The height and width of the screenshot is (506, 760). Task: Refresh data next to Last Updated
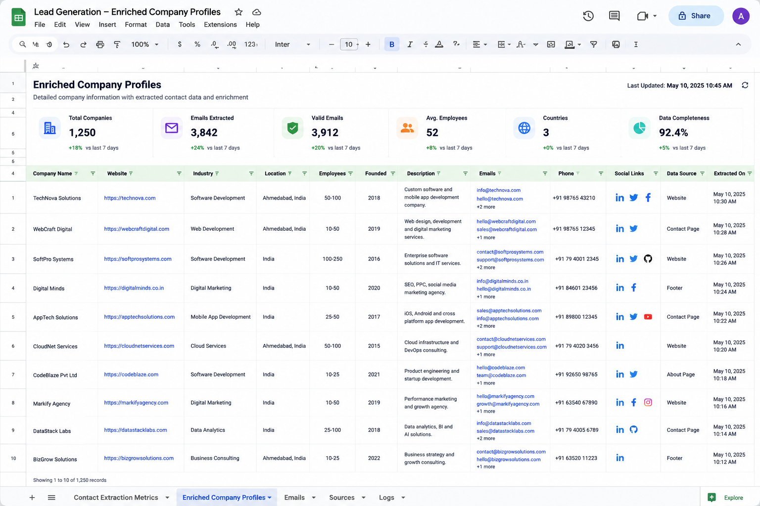tap(745, 85)
